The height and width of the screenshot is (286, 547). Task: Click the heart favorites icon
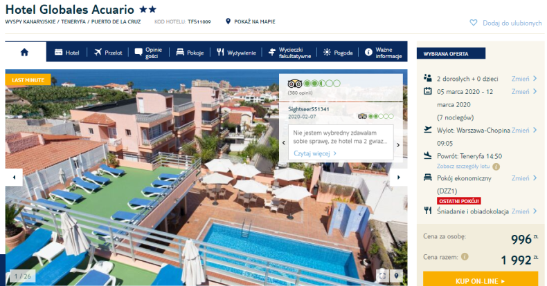coord(474,23)
